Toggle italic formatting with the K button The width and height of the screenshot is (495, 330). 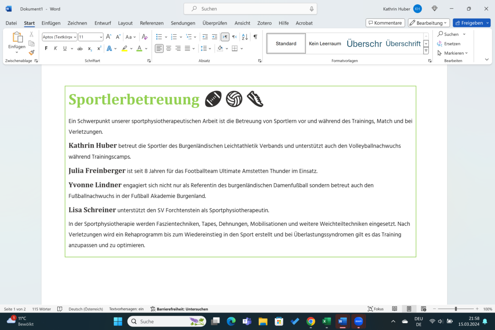[x=56, y=49]
